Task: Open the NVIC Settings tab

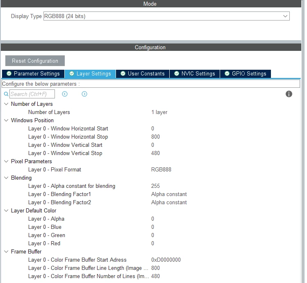Action: click(x=195, y=74)
